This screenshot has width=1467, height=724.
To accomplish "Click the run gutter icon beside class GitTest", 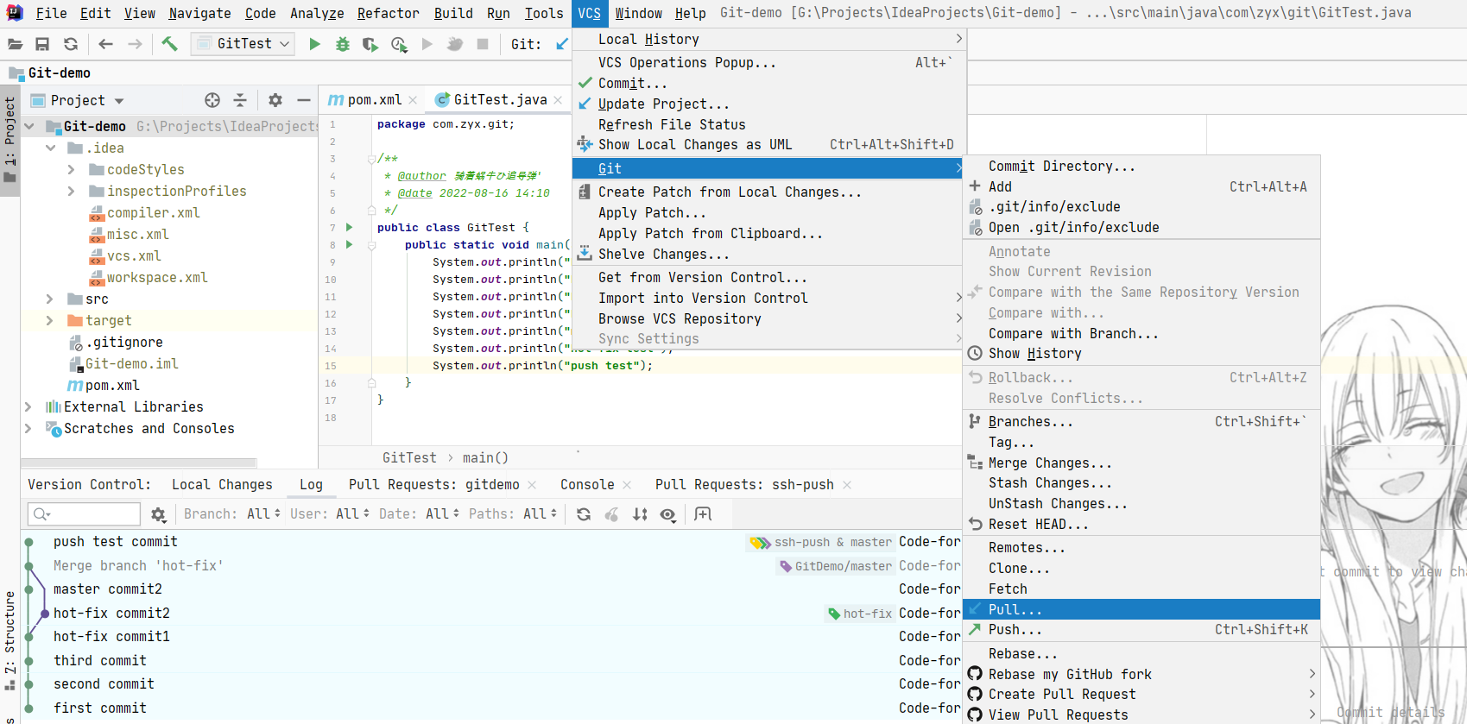I will pyautogui.click(x=350, y=227).
